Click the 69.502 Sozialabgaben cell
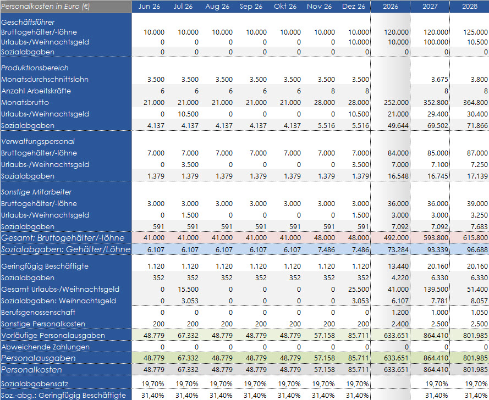This screenshot has height=400, width=489. click(437, 125)
